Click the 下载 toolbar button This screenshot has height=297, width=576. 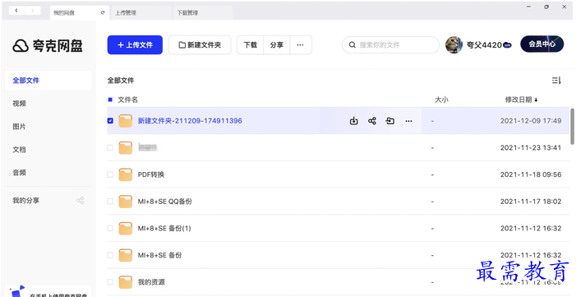point(250,45)
